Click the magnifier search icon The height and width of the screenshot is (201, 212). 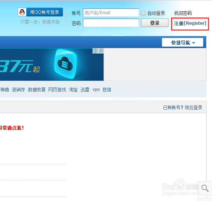click(x=205, y=188)
